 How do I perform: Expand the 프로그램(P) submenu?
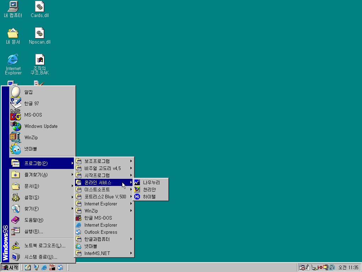point(42,163)
